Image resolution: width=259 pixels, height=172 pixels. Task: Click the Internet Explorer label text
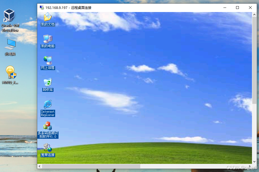point(48,113)
